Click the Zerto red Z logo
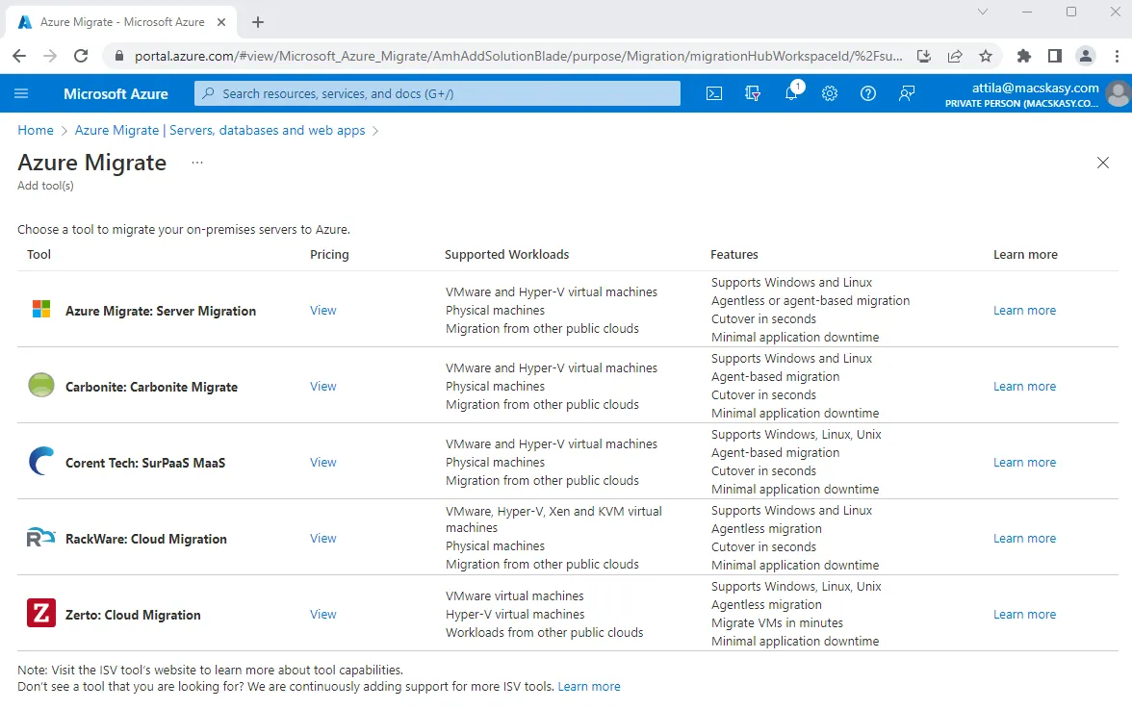Viewport: 1132px width, 709px height. (41, 613)
